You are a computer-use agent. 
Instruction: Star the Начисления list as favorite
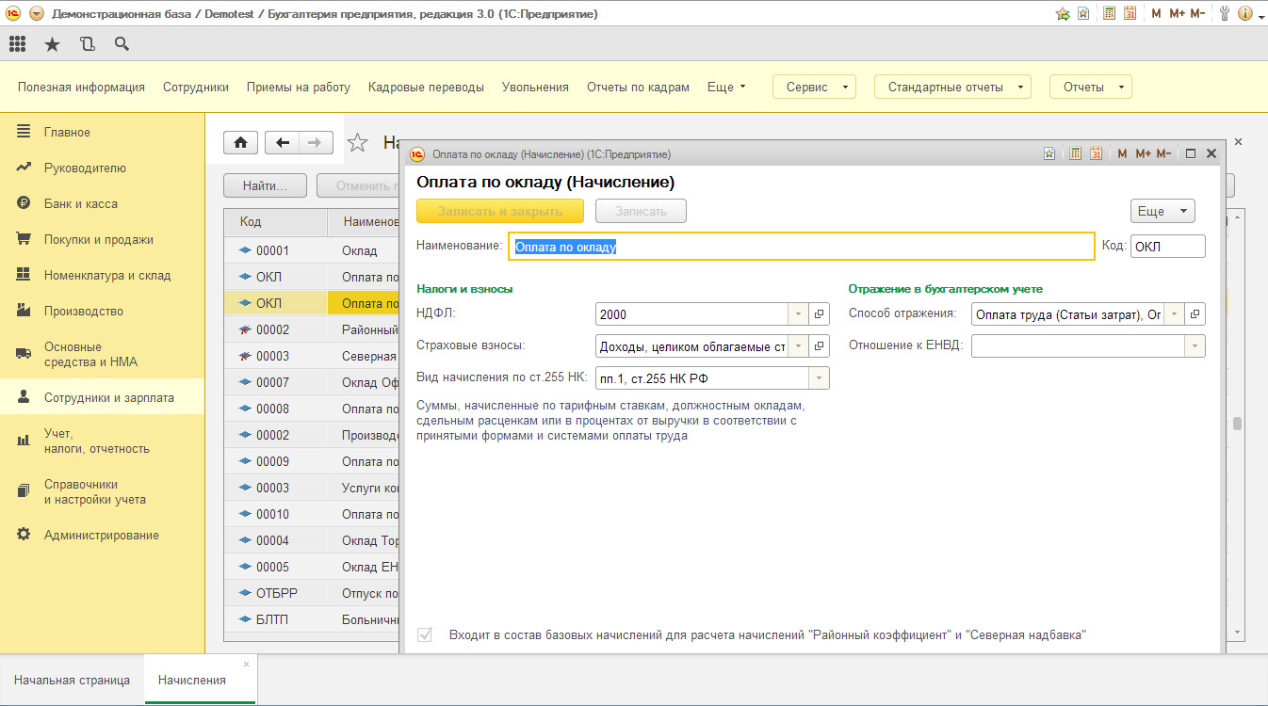click(357, 142)
